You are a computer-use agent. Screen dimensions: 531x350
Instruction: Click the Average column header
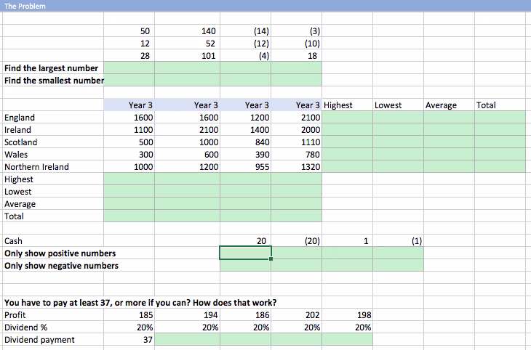[x=449, y=105]
